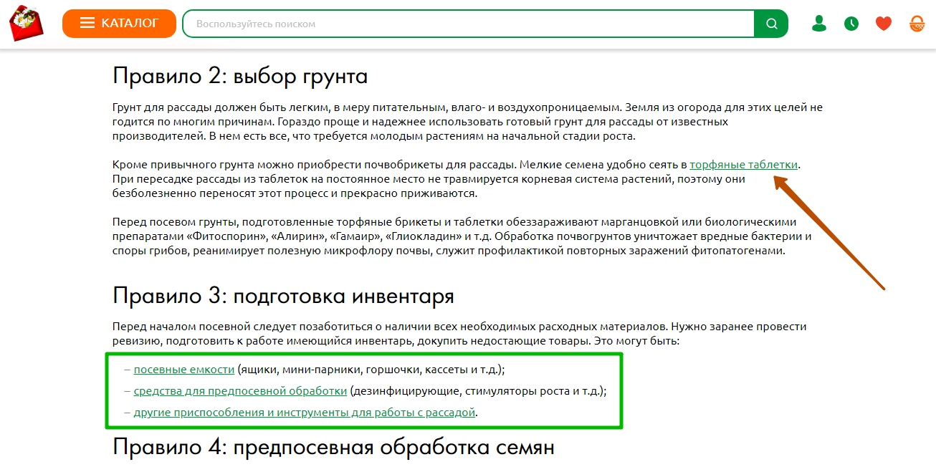The width and height of the screenshot is (936, 467).
Task: Click heading Правило 2: выбор грунта
Action: (240, 76)
